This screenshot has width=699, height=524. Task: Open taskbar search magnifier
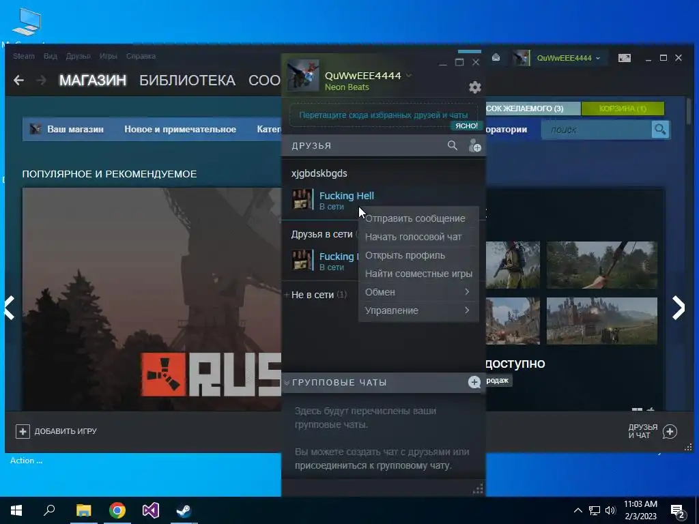click(x=49, y=510)
